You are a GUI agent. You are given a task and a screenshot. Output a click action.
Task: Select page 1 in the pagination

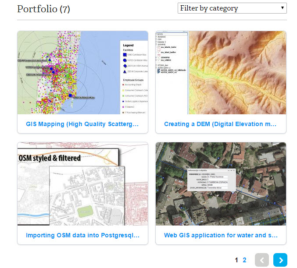coord(236,260)
